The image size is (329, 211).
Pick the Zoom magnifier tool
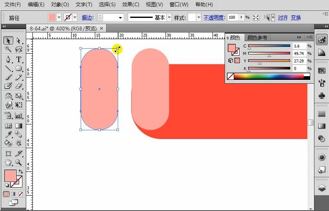(x=19, y=162)
